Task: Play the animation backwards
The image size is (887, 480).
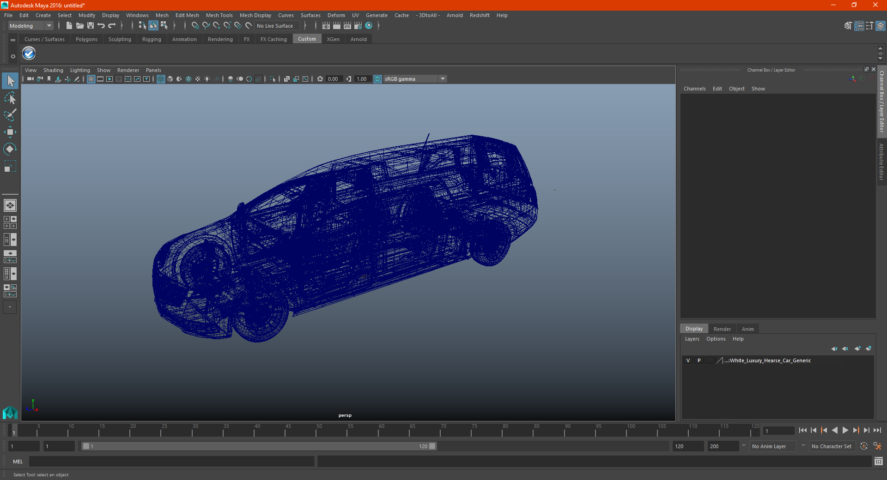Action: [834, 430]
